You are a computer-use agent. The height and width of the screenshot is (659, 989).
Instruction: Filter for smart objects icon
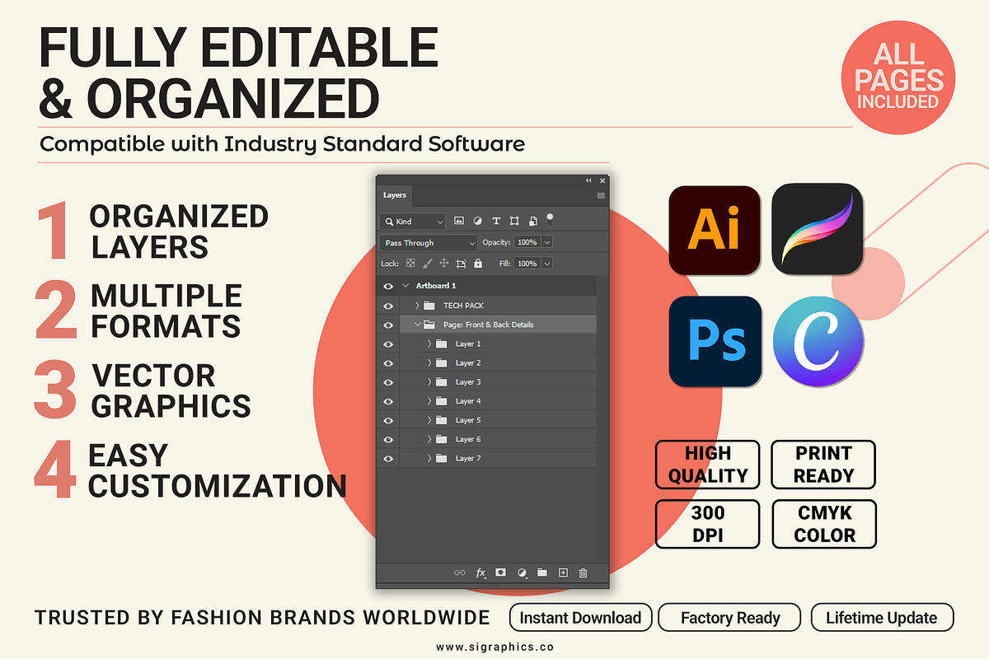coord(532,221)
